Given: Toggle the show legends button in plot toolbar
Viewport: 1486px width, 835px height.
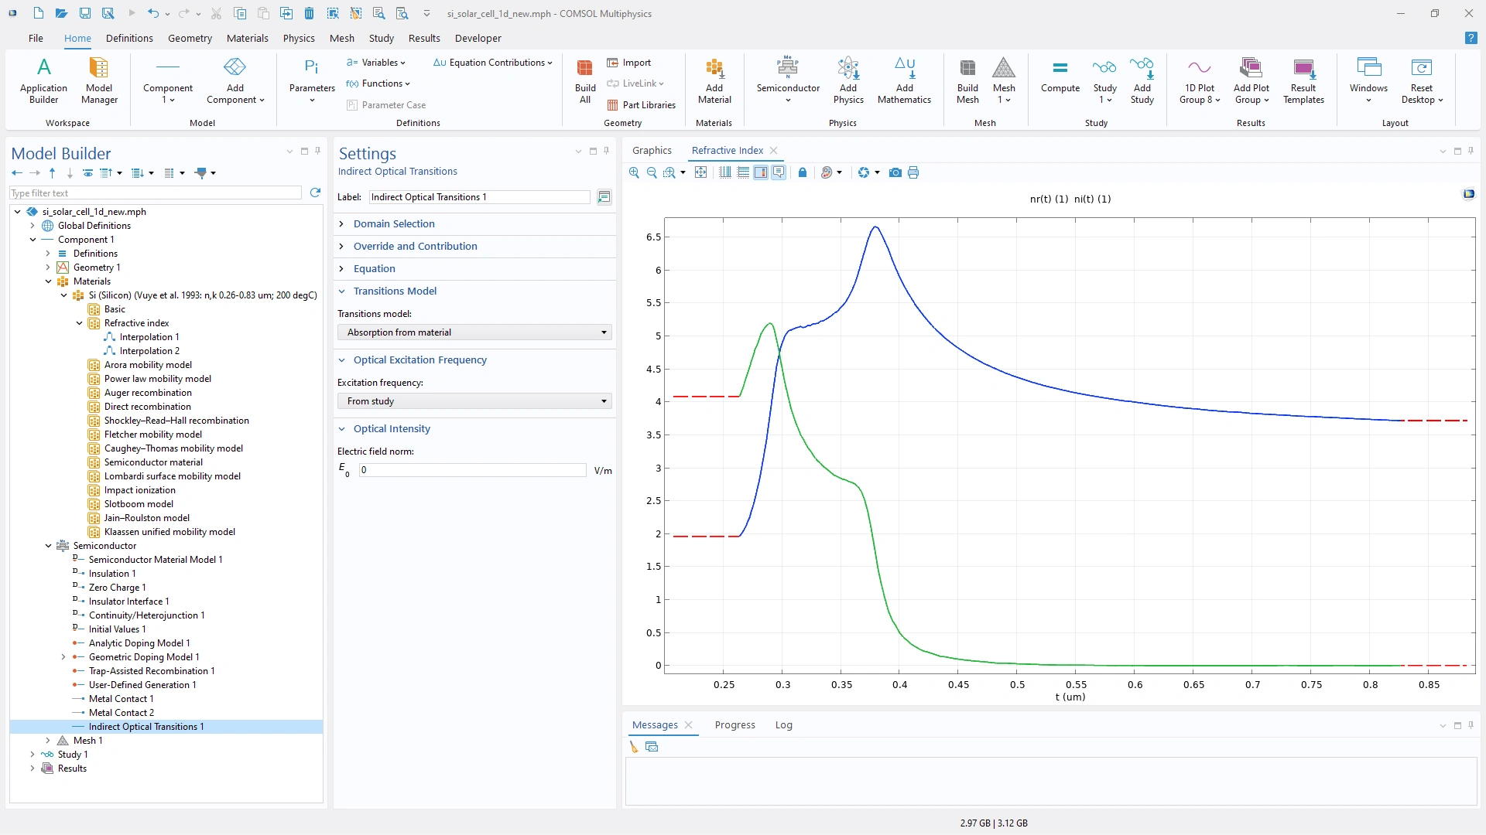Looking at the screenshot, I should click(779, 173).
